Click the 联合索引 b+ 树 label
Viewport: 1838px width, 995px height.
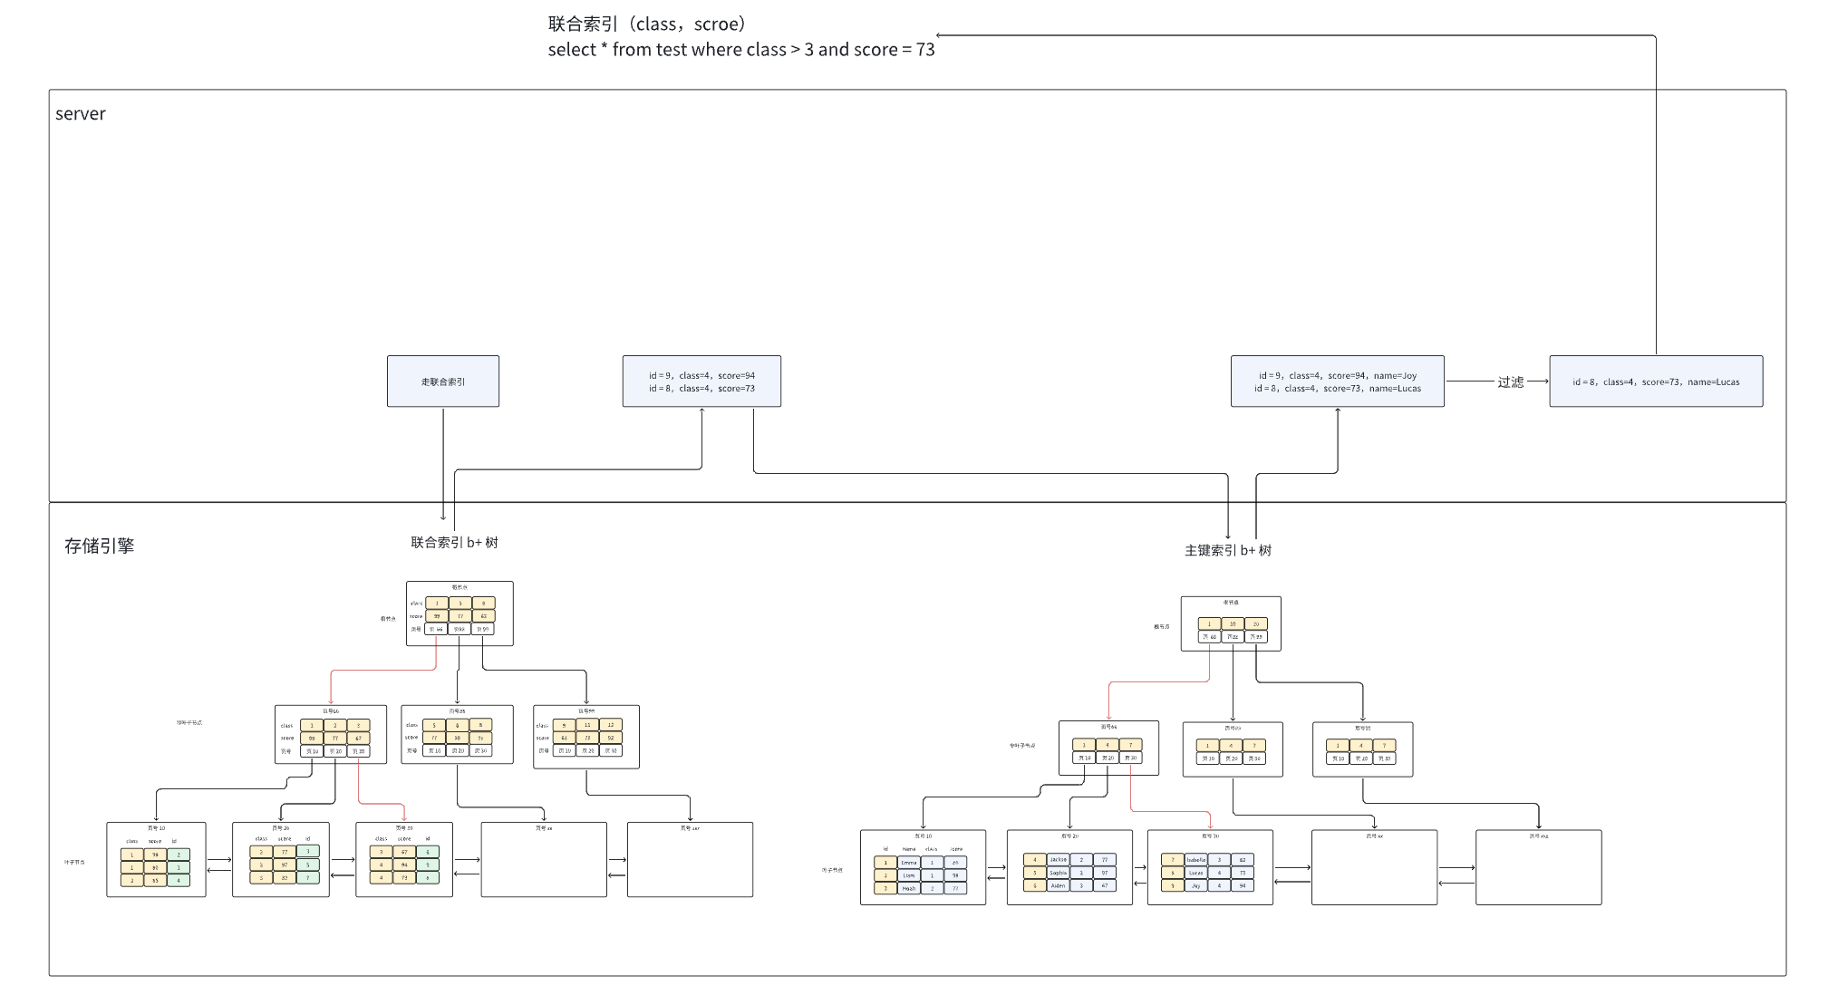pyautogui.click(x=454, y=543)
